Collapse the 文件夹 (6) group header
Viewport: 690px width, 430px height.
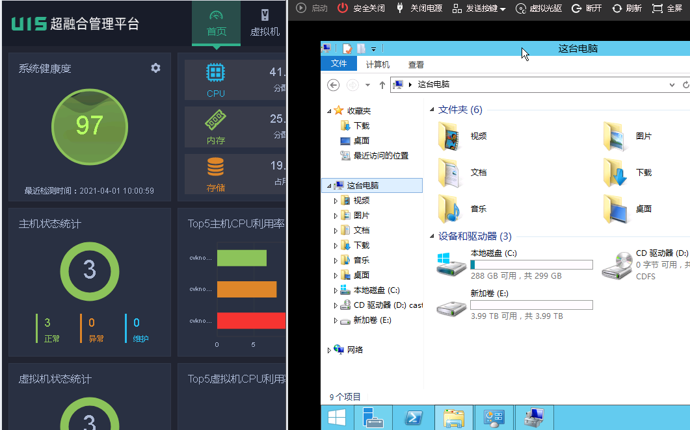[432, 110]
